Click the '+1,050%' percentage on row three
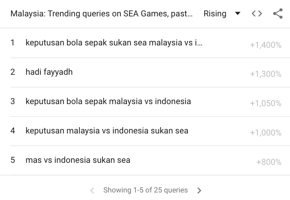The height and width of the screenshot is (200, 290). [266, 103]
